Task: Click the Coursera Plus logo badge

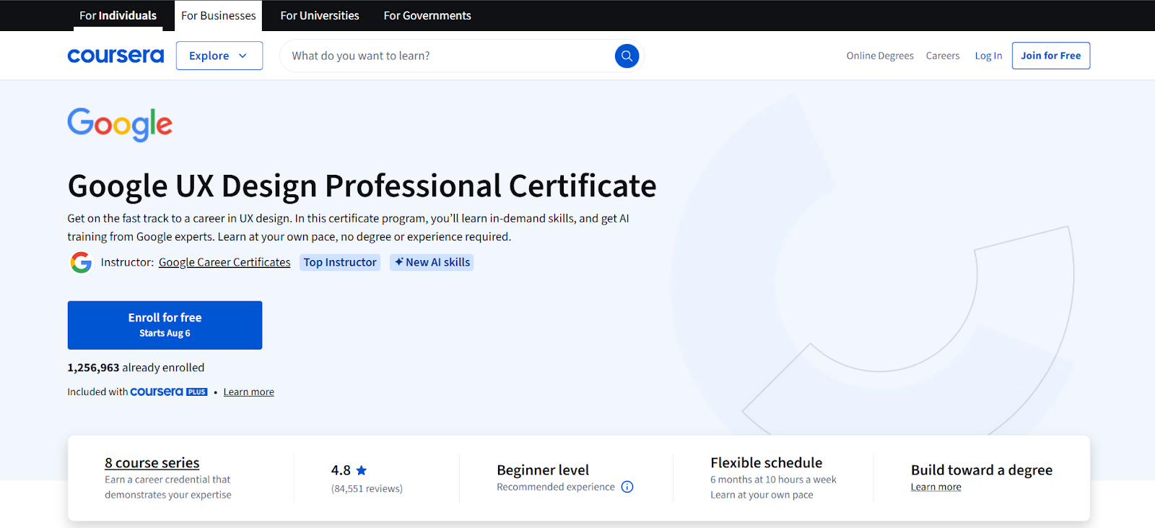Action: point(168,391)
